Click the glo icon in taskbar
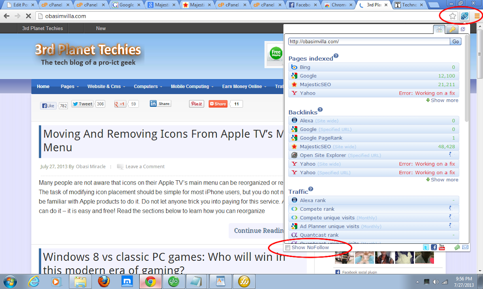This screenshot has height=289, width=483. 174,281
